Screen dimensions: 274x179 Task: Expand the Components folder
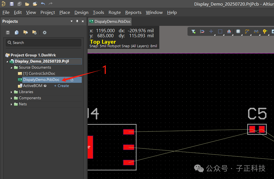[x=11, y=98]
